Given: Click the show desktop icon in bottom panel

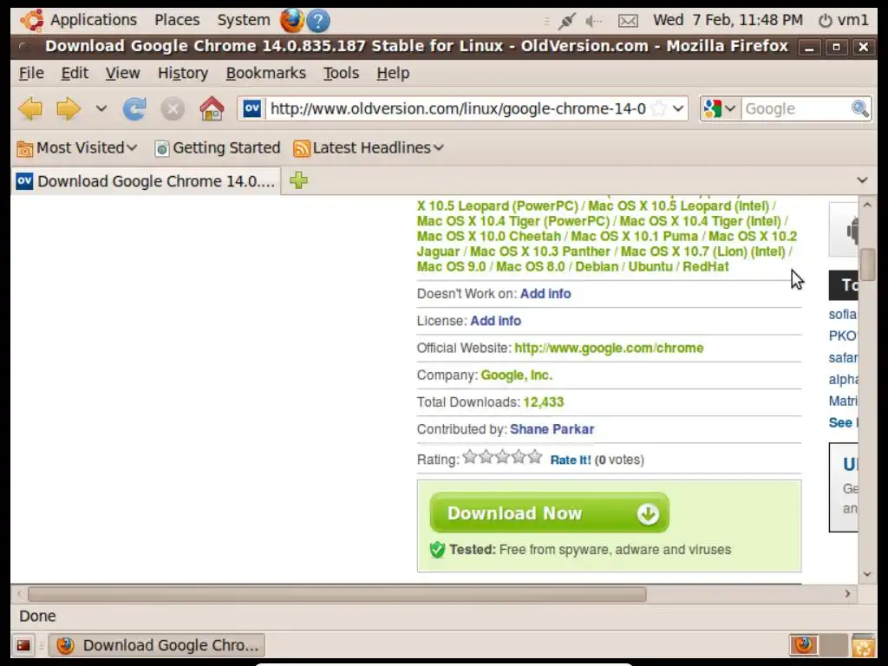Looking at the screenshot, I should pyautogui.click(x=23, y=645).
